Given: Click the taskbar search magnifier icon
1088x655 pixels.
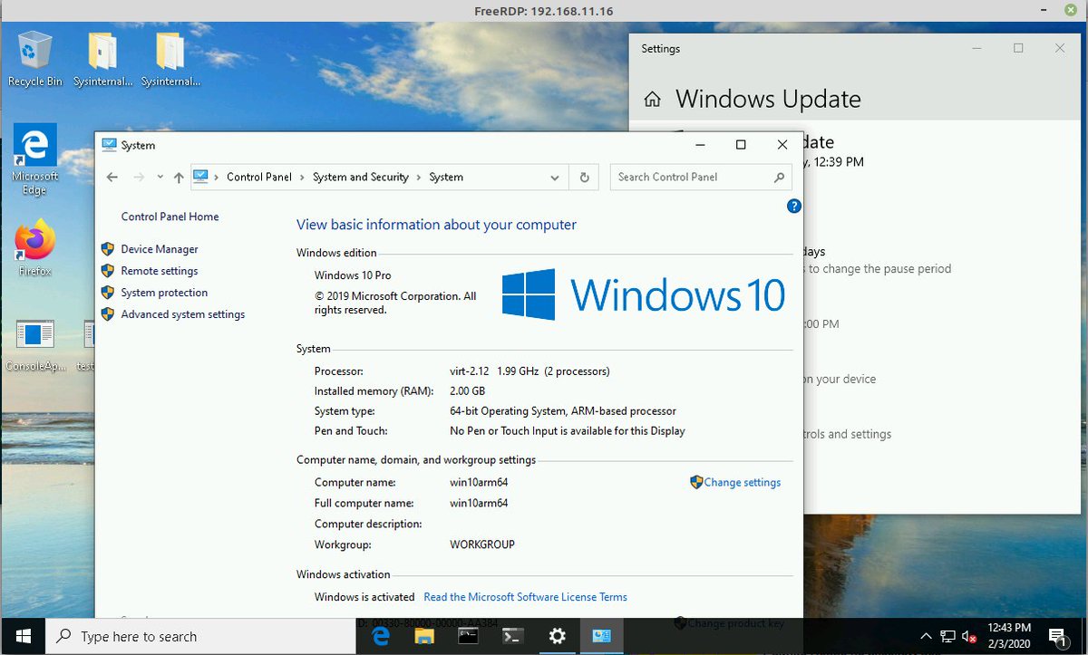Looking at the screenshot, I should [65, 636].
